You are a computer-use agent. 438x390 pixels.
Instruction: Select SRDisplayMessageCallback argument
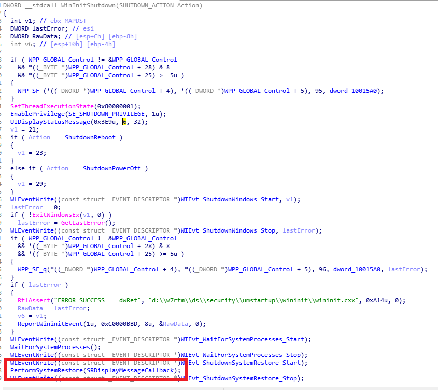[x=130, y=371]
